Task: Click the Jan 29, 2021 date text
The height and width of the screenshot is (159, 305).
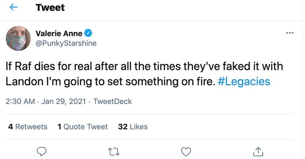Action: point(63,102)
